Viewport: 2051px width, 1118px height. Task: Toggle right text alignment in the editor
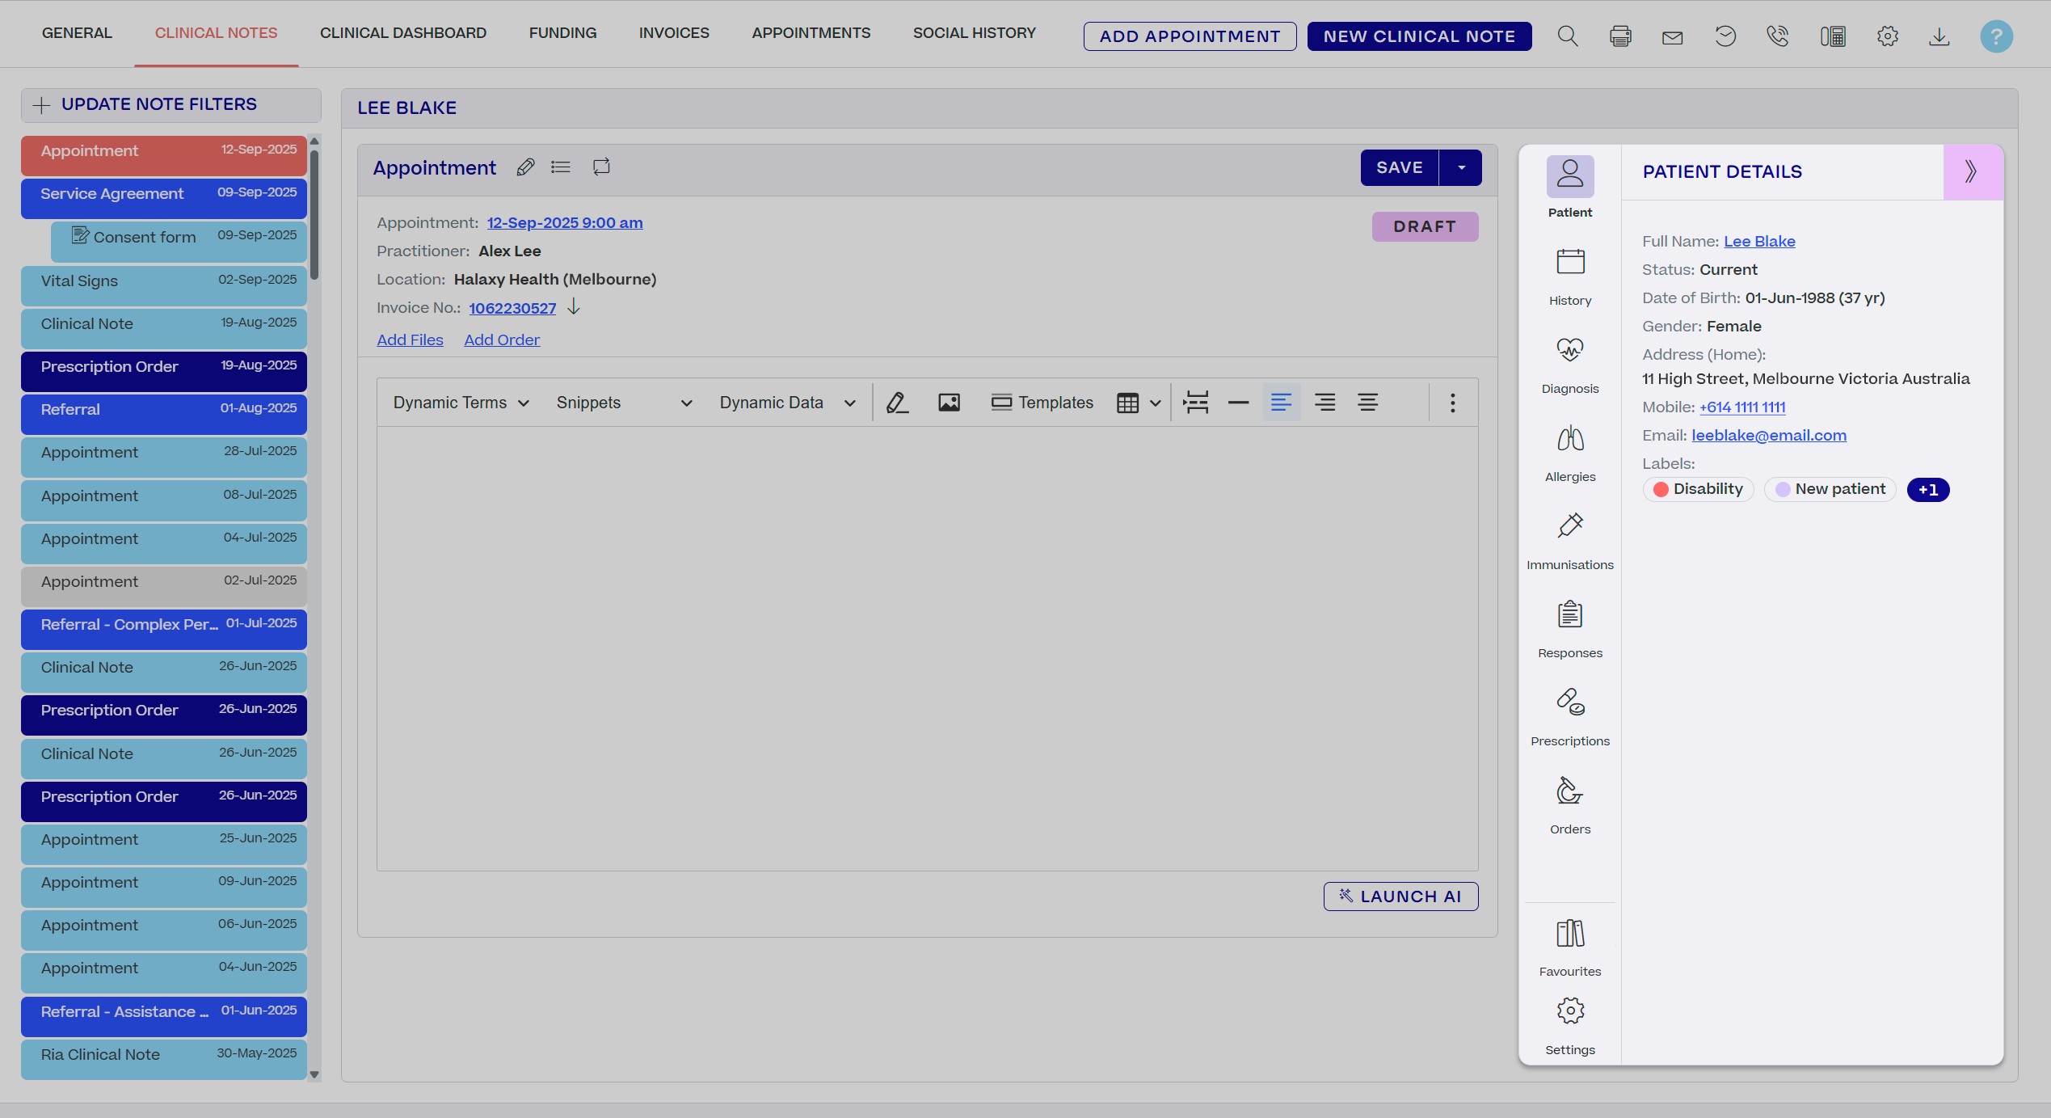click(x=1368, y=402)
